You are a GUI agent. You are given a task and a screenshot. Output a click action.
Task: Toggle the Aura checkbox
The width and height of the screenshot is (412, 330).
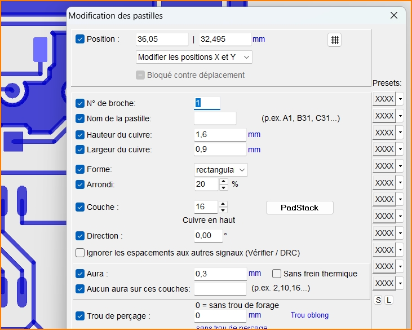point(80,274)
